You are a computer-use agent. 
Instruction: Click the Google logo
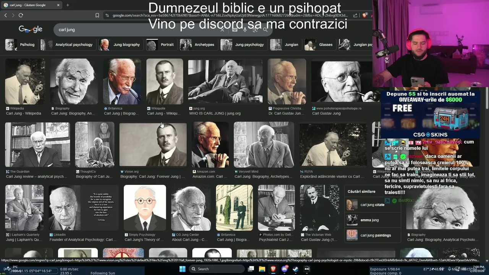31,29
